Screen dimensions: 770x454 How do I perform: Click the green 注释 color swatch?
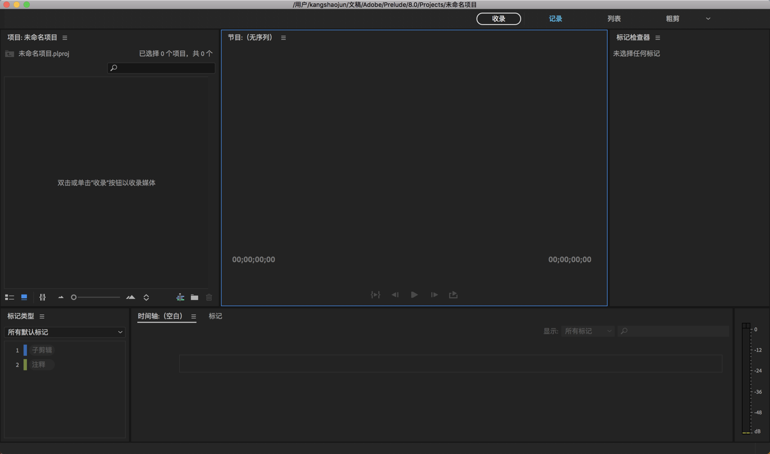pos(25,365)
